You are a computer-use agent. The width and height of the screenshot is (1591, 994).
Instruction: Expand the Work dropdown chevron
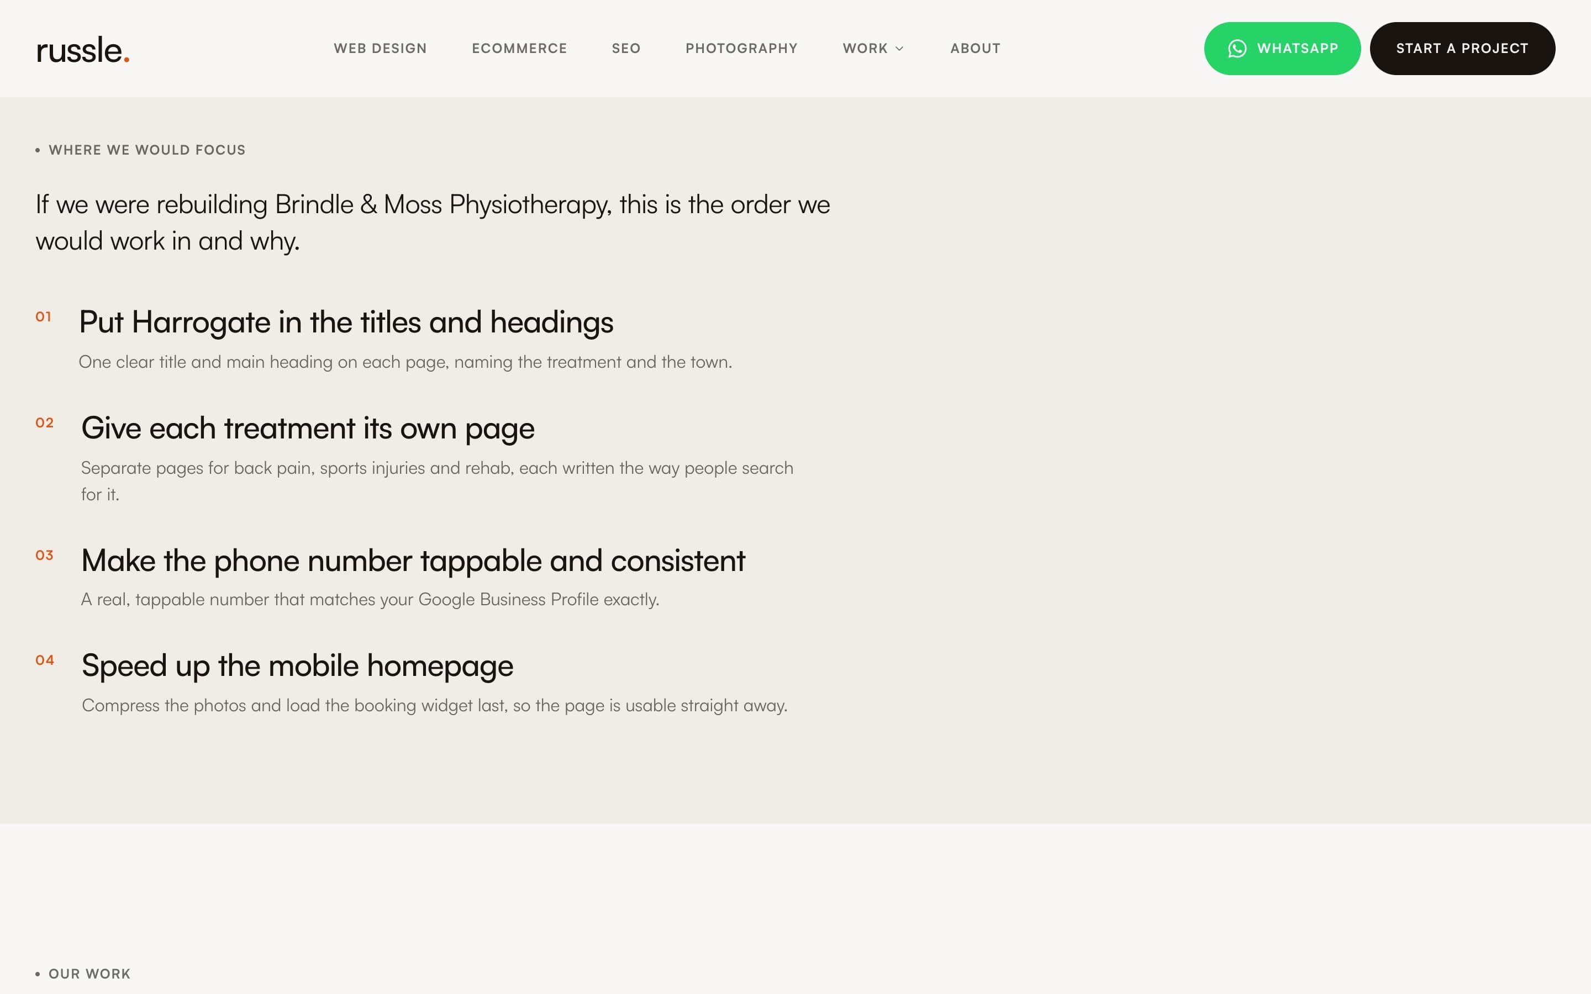point(899,49)
